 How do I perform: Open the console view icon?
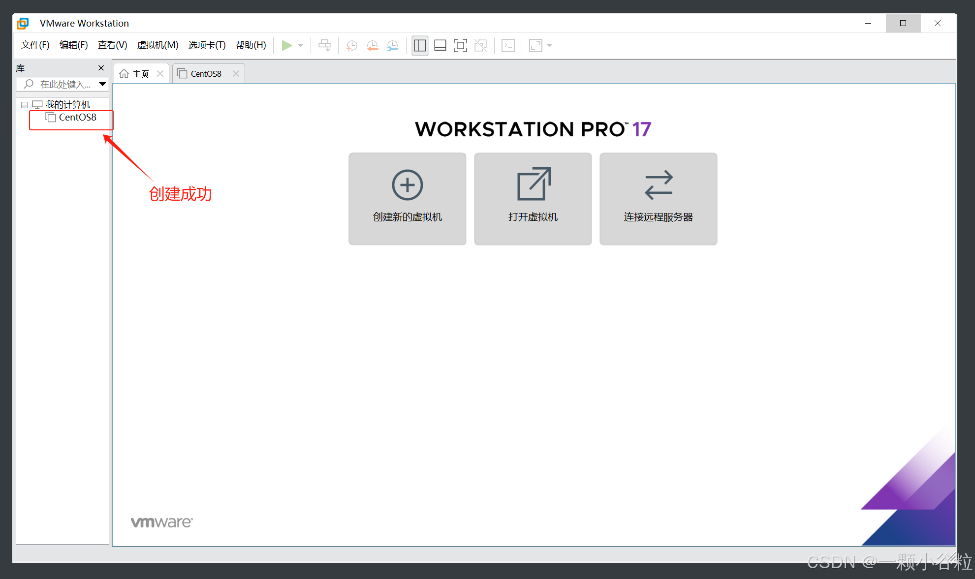pyautogui.click(x=508, y=46)
